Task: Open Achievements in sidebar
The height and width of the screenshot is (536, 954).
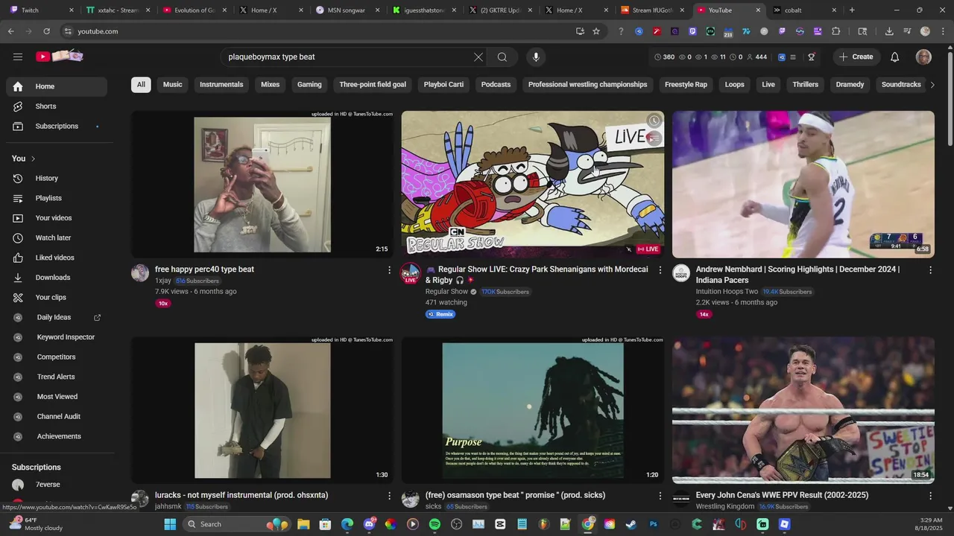Action: click(x=57, y=436)
